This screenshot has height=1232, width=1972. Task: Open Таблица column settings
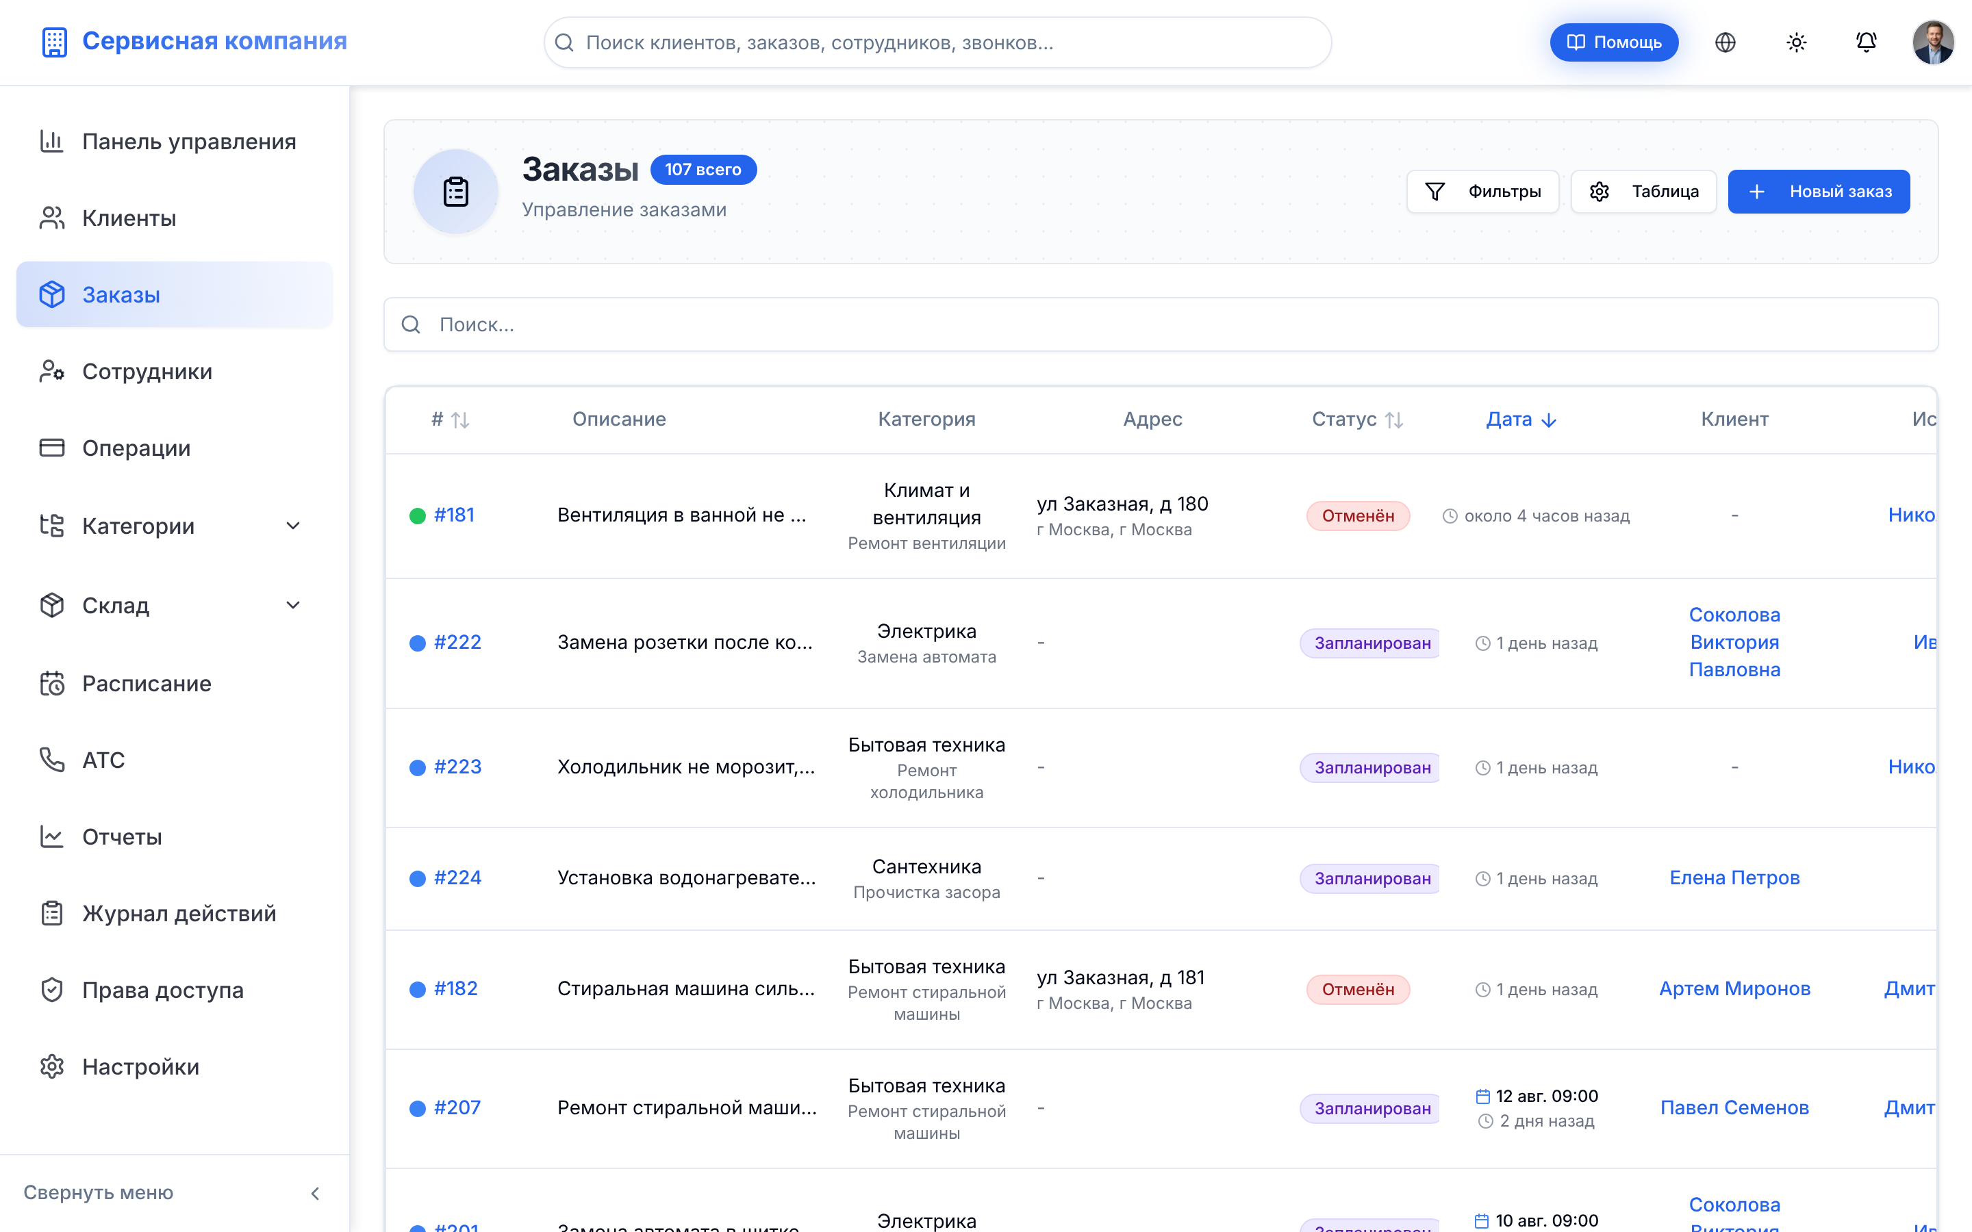(x=1643, y=192)
